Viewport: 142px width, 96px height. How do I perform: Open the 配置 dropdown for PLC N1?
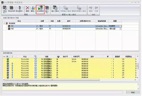[120, 26]
